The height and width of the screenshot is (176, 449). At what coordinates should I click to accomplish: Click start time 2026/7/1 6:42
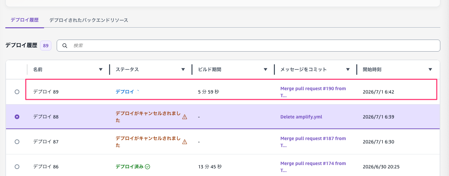(x=379, y=92)
